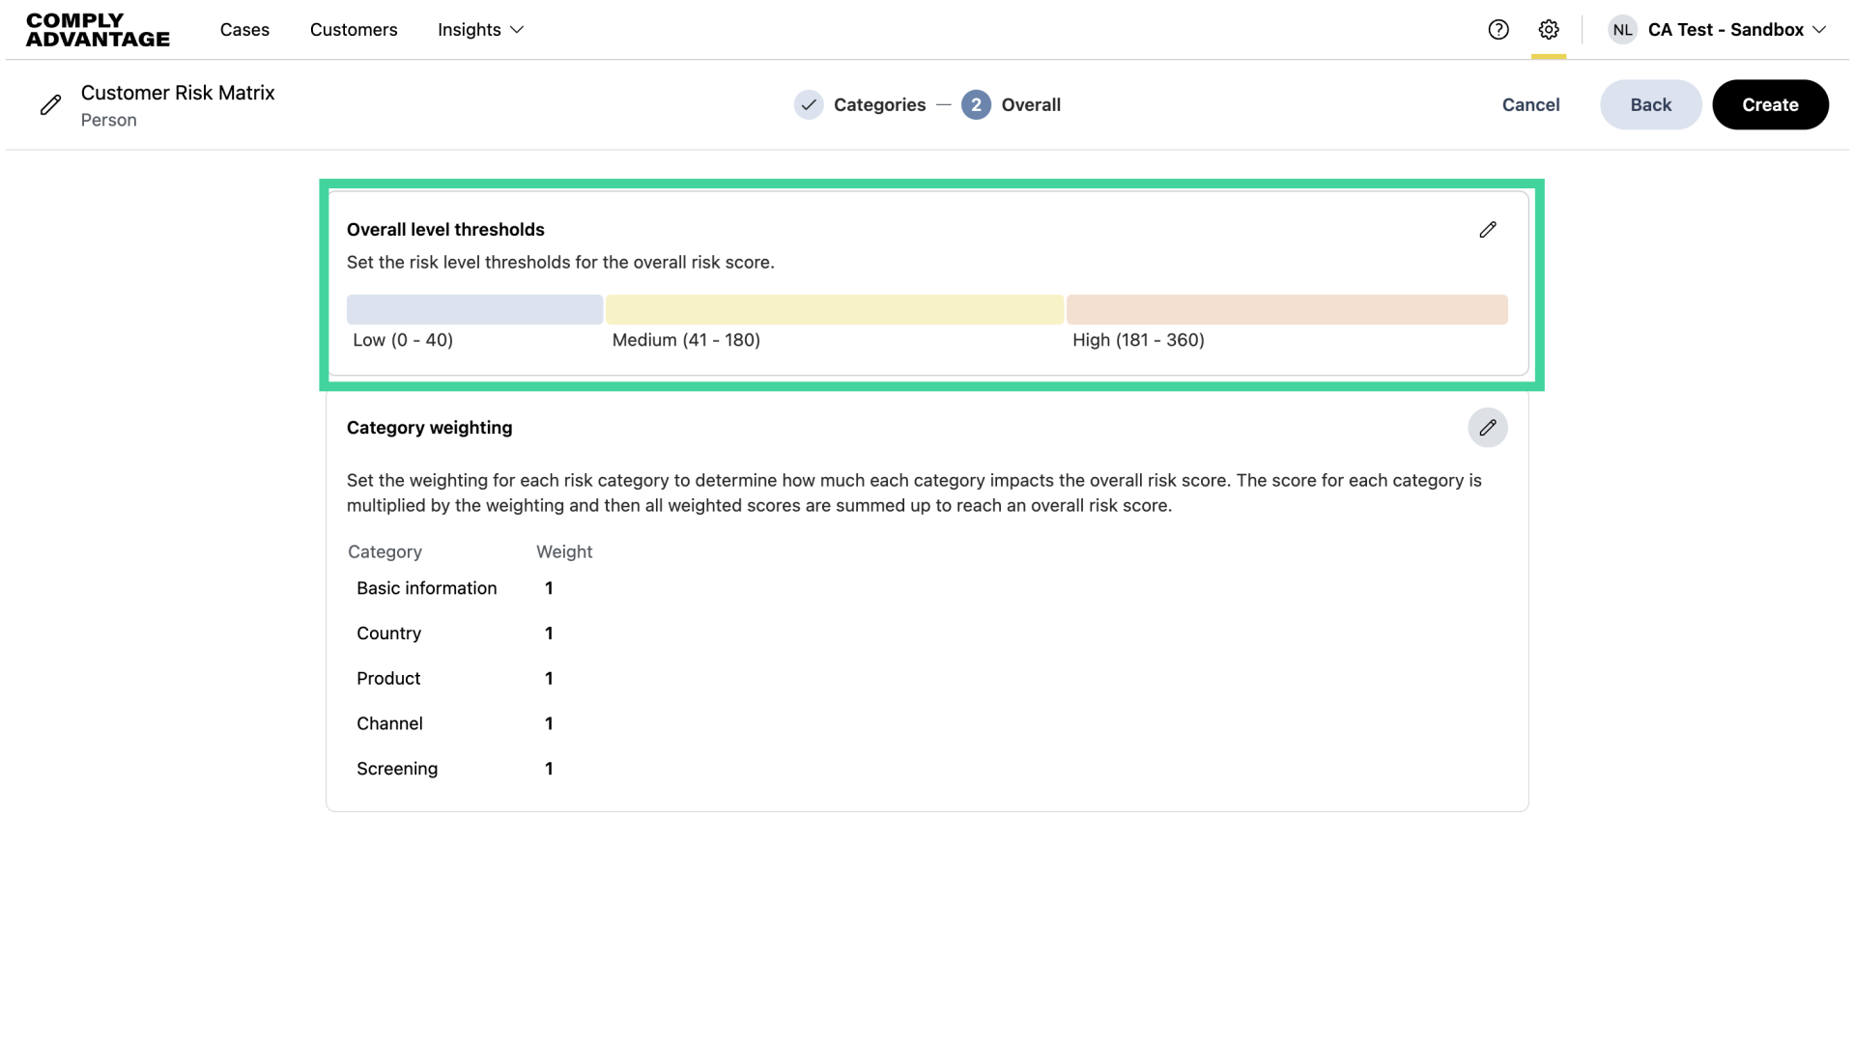Switch to the Categories step
Image resolution: width=1855 pixels, height=1043 pixels.
coord(878,104)
